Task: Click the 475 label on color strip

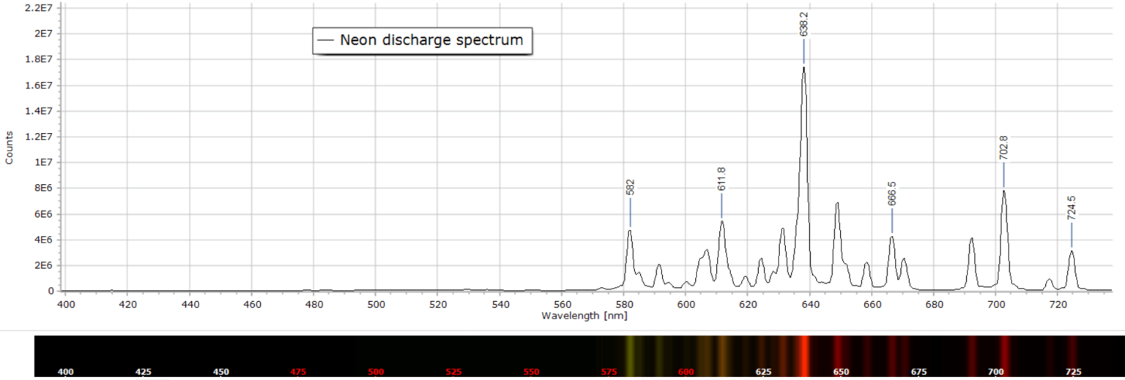Action: coord(298,372)
